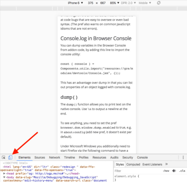The width and height of the screenshot is (187, 182).
Task: Select the Styles sidebar tab
Action: coord(120,164)
